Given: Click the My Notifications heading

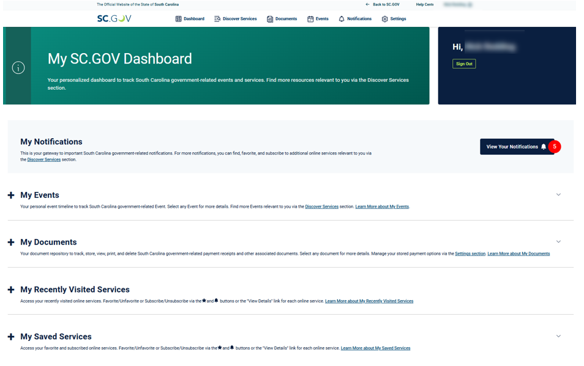Looking at the screenshot, I should tap(51, 142).
